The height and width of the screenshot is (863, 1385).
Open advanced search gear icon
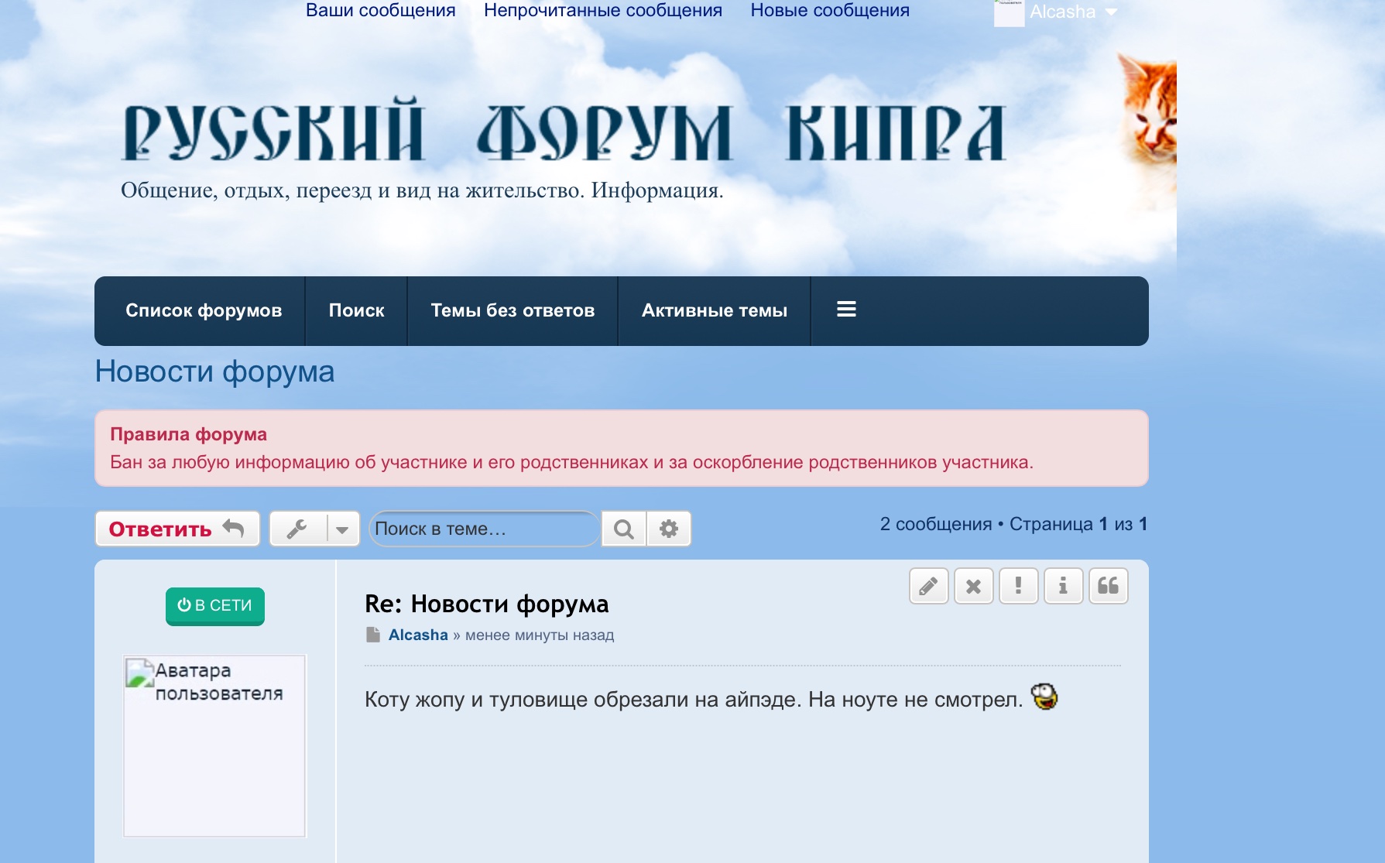[668, 529]
